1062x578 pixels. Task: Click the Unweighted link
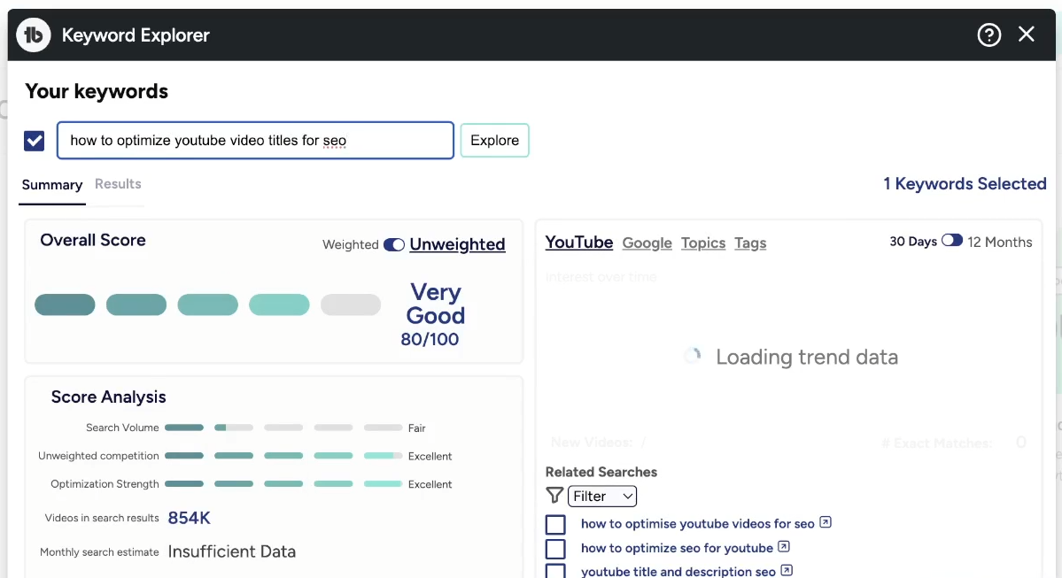[457, 244]
